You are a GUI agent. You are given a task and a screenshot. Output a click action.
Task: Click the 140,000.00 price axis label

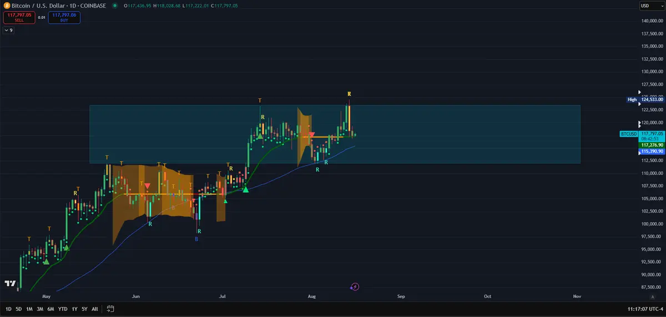[x=651, y=21]
